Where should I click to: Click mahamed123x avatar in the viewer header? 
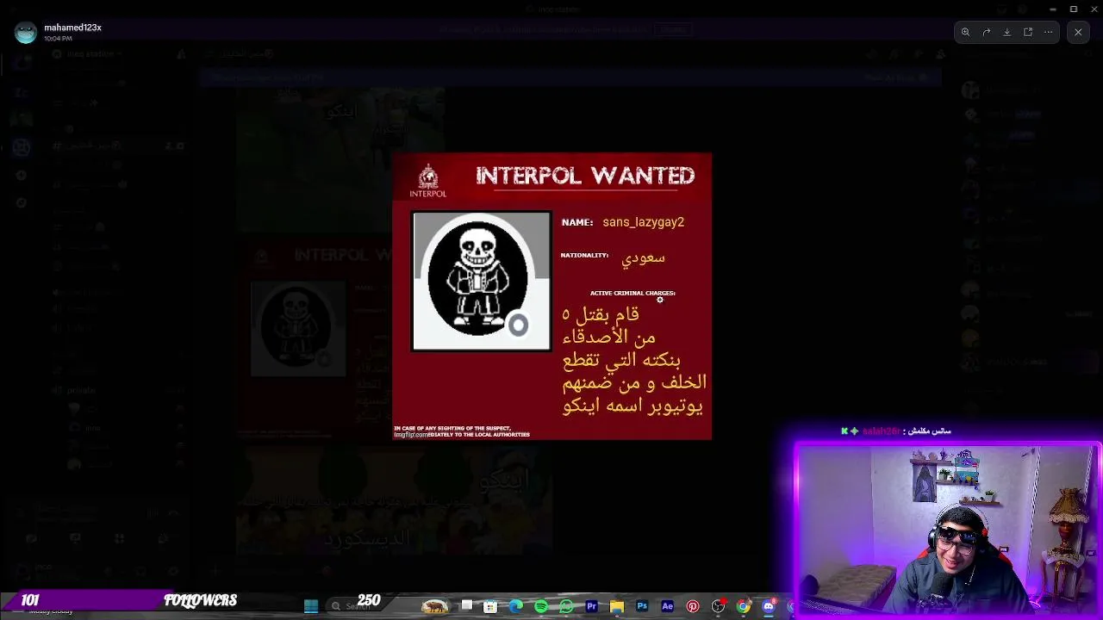pyautogui.click(x=26, y=33)
